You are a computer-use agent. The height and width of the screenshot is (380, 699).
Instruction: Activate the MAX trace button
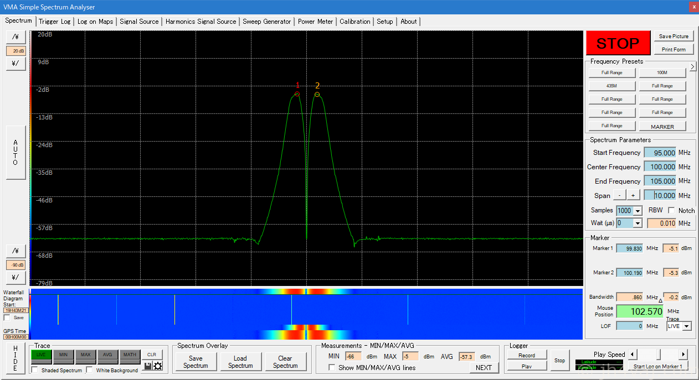point(85,354)
